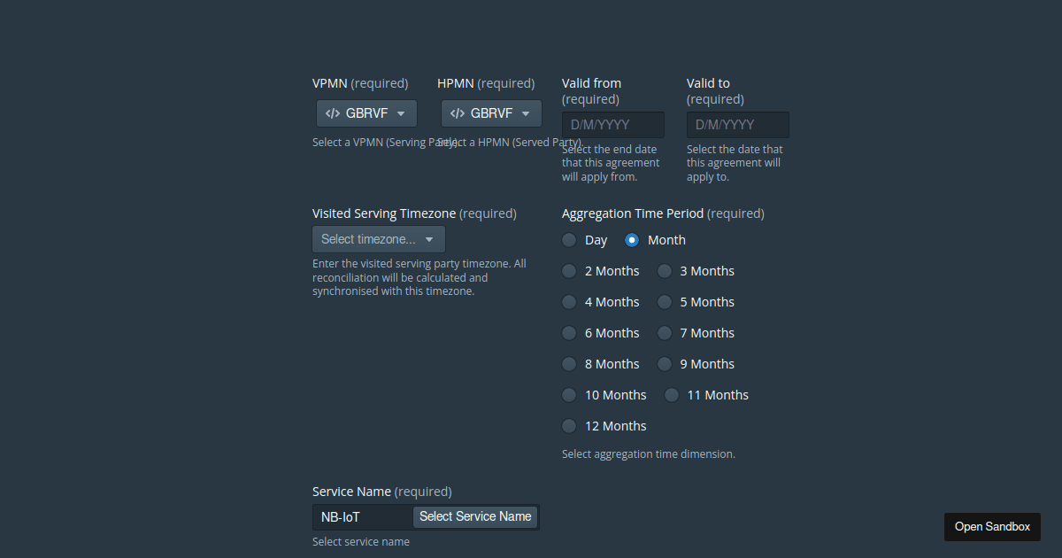Click the code icon in HPMN dropdown
The image size is (1062, 558).
tap(458, 113)
